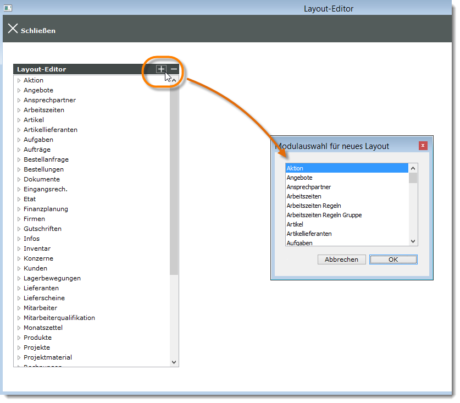Choose Arbeitszeiten Regeln Gruppe in module list

(x=324, y=215)
